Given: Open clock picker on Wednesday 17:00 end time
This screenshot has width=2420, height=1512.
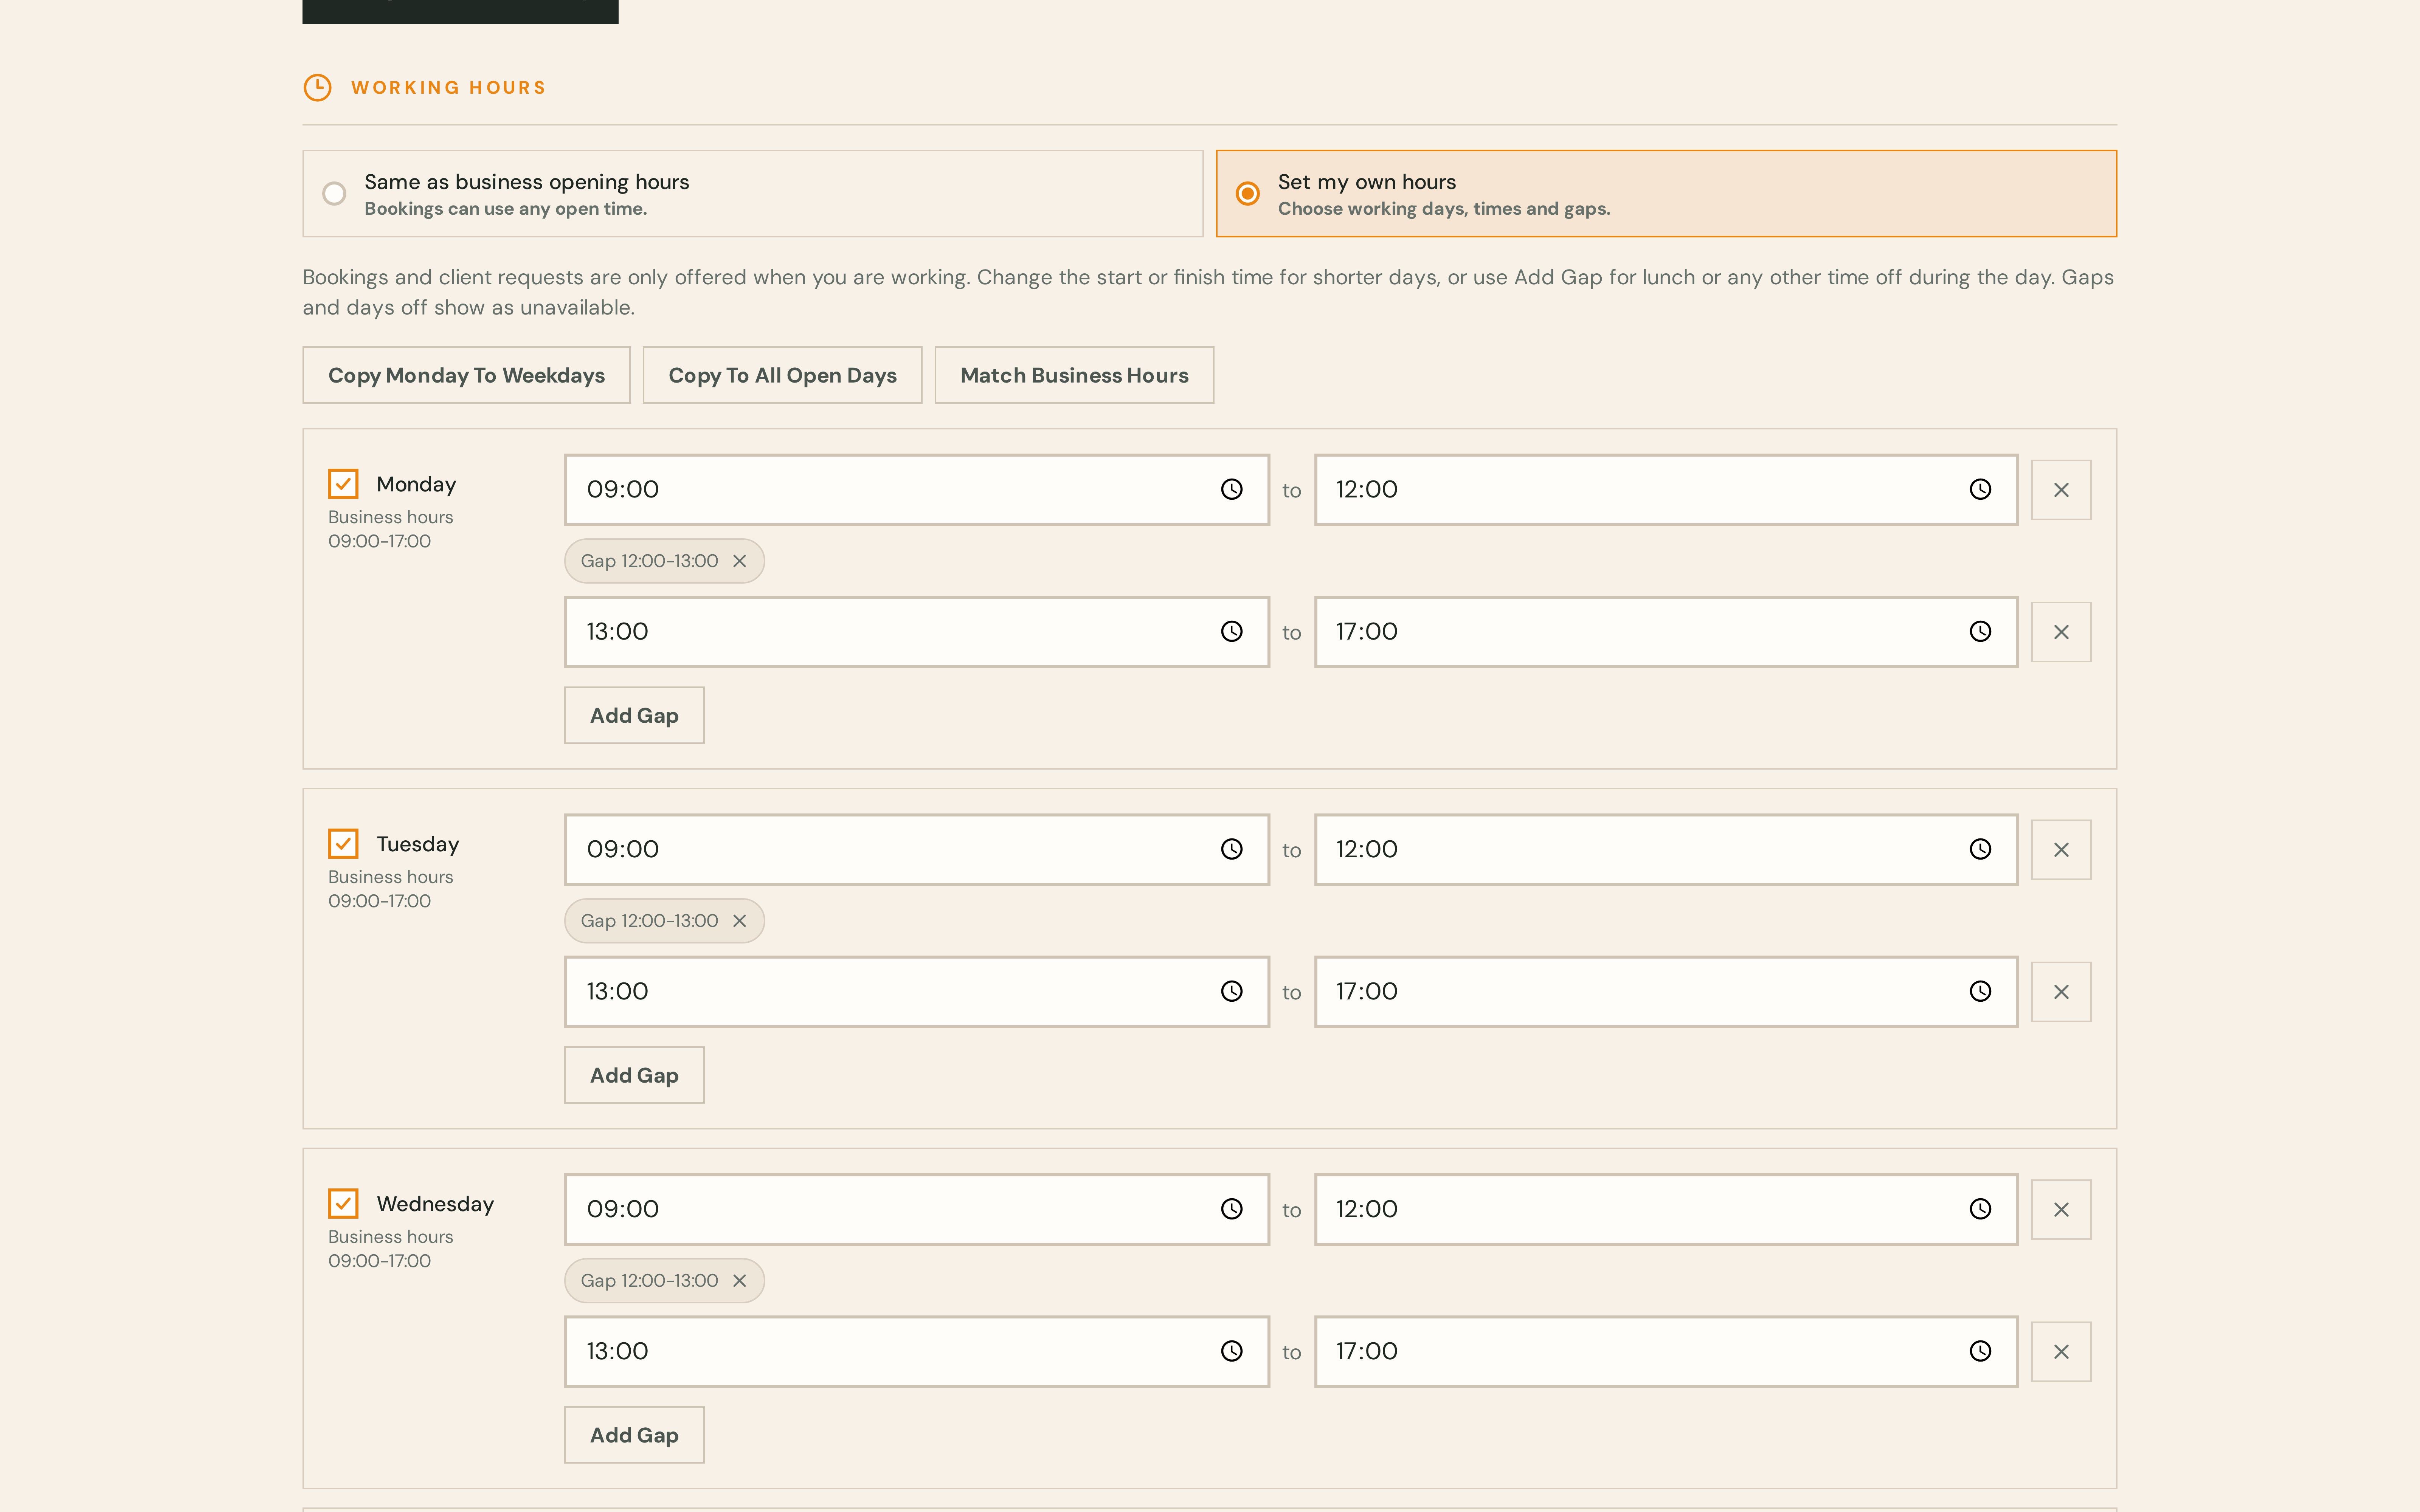Looking at the screenshot, I should 1980,1351.
